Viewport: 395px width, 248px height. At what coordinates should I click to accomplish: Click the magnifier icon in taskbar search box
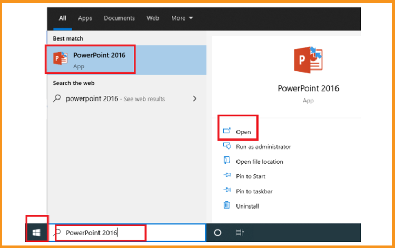pyautogui.click(x=58, y=232)
